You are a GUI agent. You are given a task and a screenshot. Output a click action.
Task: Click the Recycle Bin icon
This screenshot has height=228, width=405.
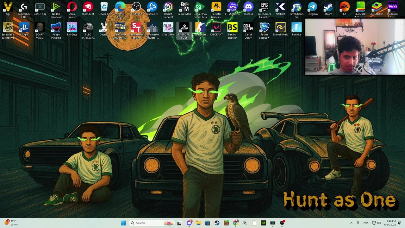tap(104, 9)
